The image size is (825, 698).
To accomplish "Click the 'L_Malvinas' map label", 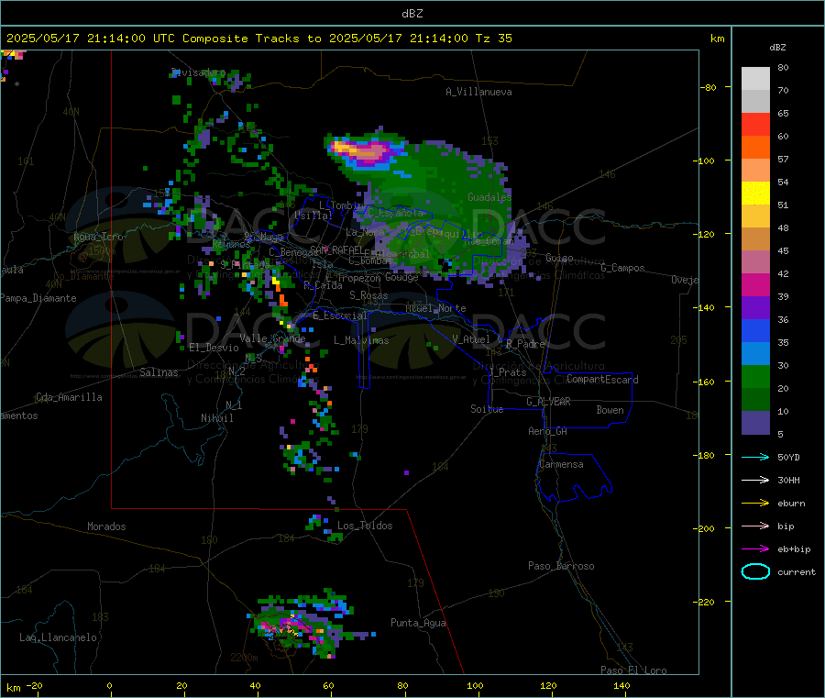I will click(361, 340).
